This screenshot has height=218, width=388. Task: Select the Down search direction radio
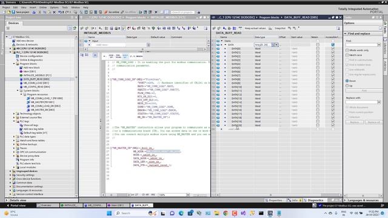pyautogui.click(x=347, y=81)
